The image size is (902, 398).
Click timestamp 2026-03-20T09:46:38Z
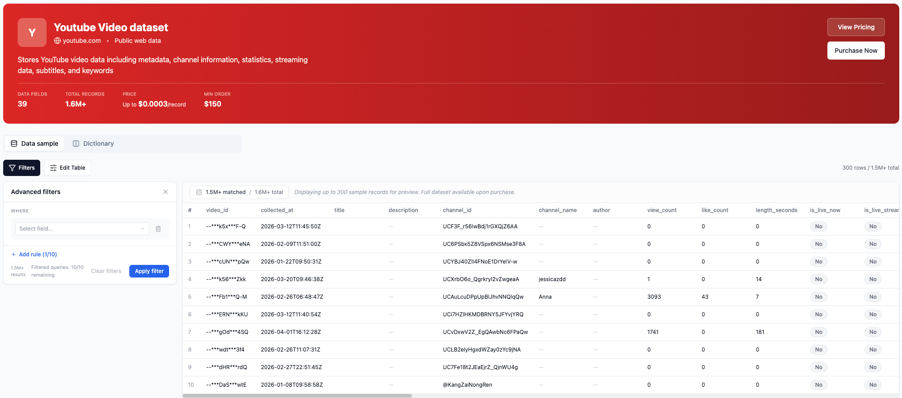[x=292, y=279]
